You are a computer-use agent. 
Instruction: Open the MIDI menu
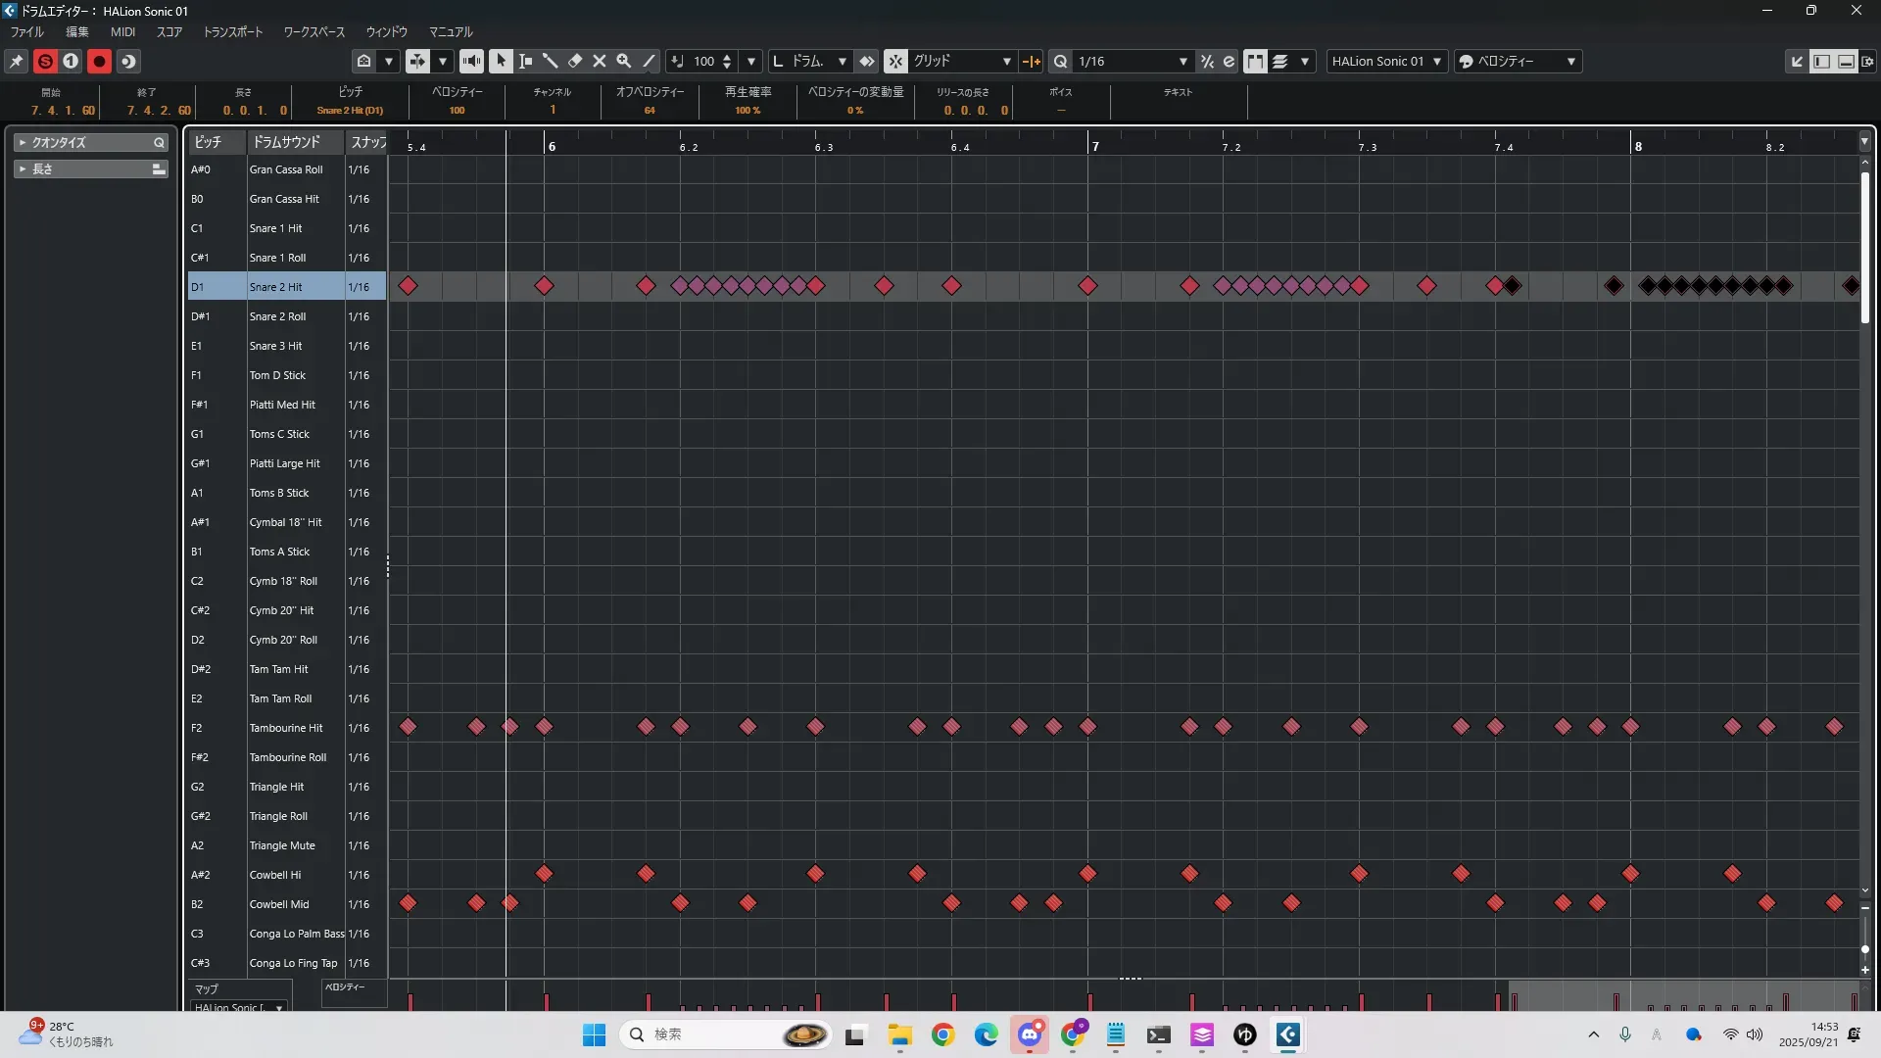pyautogui.click(x=122, y=31)
